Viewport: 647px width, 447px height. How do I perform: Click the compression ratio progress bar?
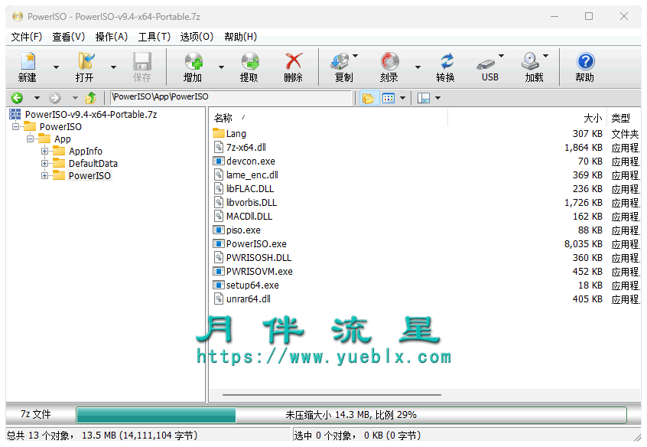(351, 415)
